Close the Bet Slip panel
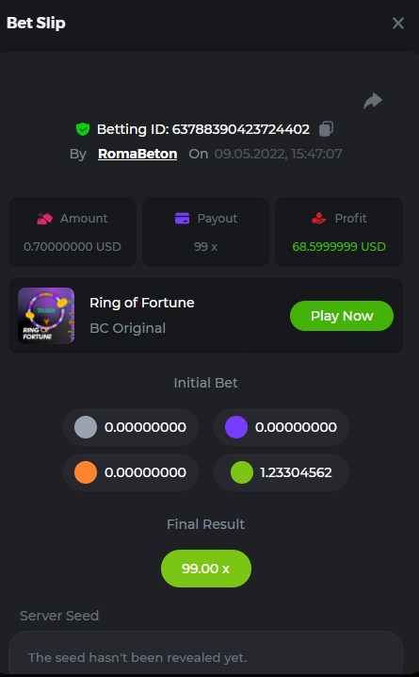The image size is (419, 677). point(398,23)
